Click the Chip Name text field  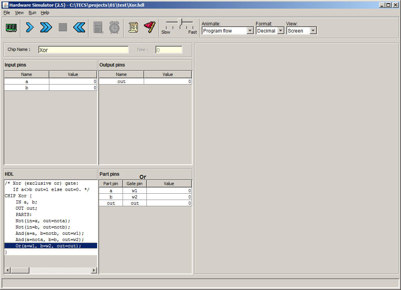tap(83, 50)
